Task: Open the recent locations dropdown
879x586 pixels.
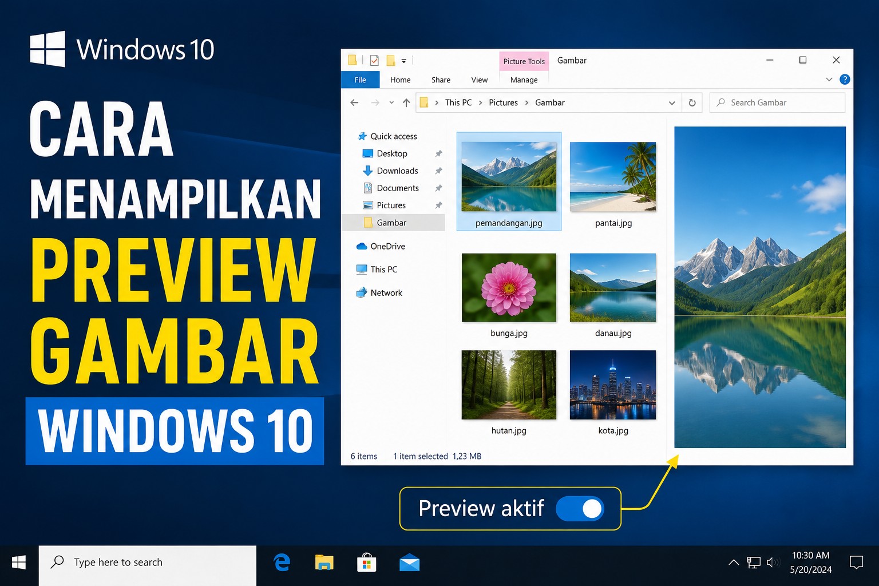Action: 391,102
